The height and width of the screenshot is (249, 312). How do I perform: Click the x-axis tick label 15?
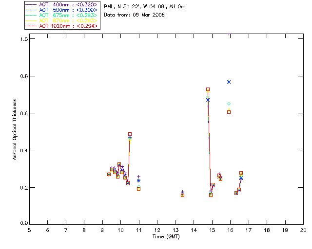[212, 230]
